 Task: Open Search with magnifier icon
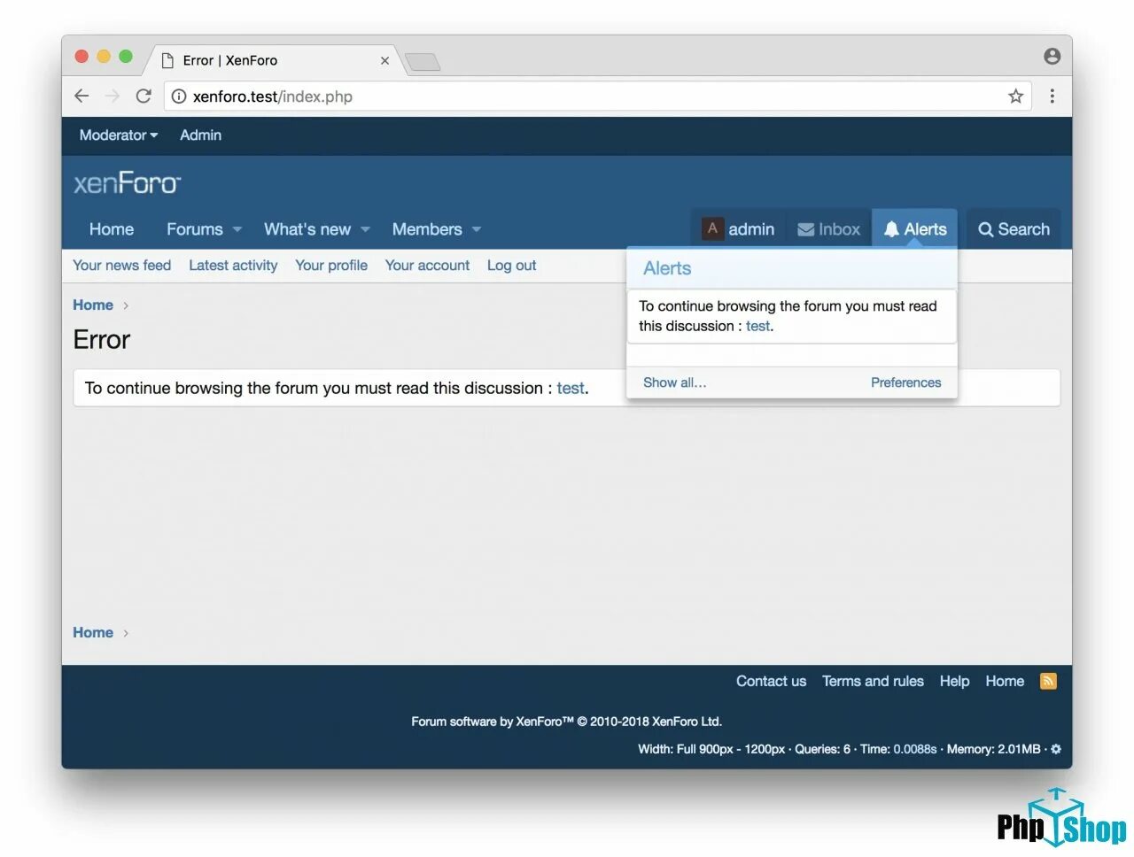1014,229
